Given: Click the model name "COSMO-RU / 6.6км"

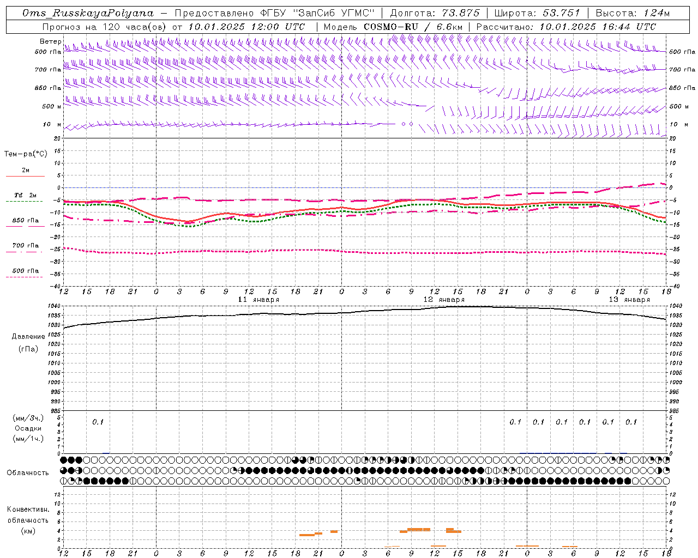Looking at the screenshot, I should [413, 27].
